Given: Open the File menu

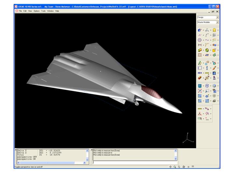Looking at the screenshot, I should tap(20, 11).
